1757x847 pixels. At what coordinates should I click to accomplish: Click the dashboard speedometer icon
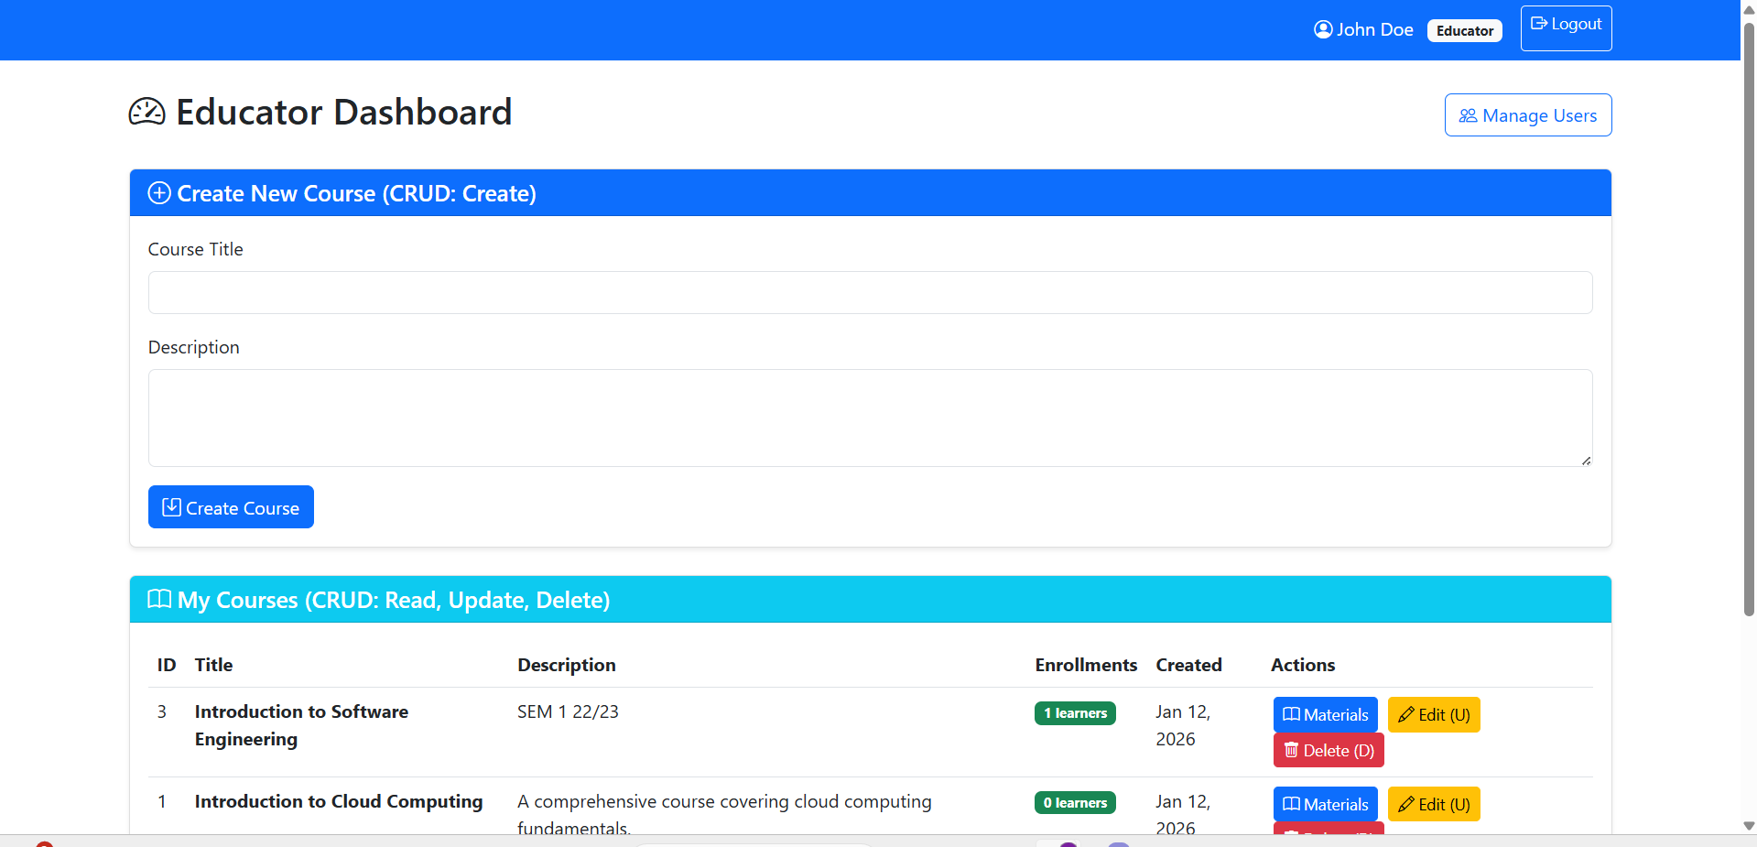coord(146,112)
